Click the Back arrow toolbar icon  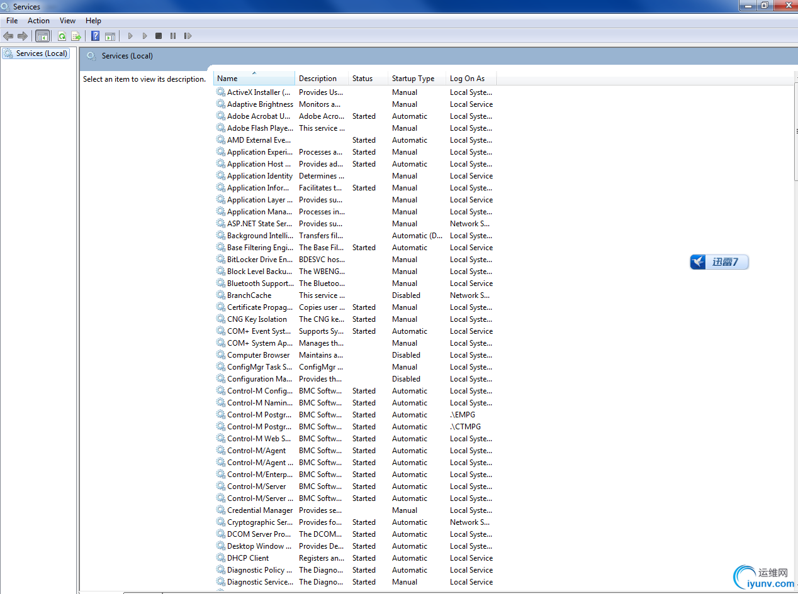[8, 36]
